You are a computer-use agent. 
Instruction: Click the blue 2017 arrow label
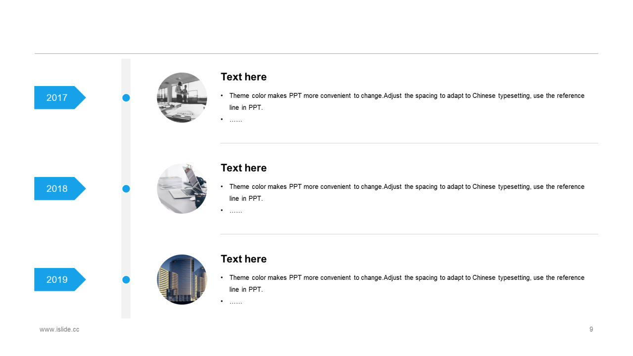click(60, 97)
